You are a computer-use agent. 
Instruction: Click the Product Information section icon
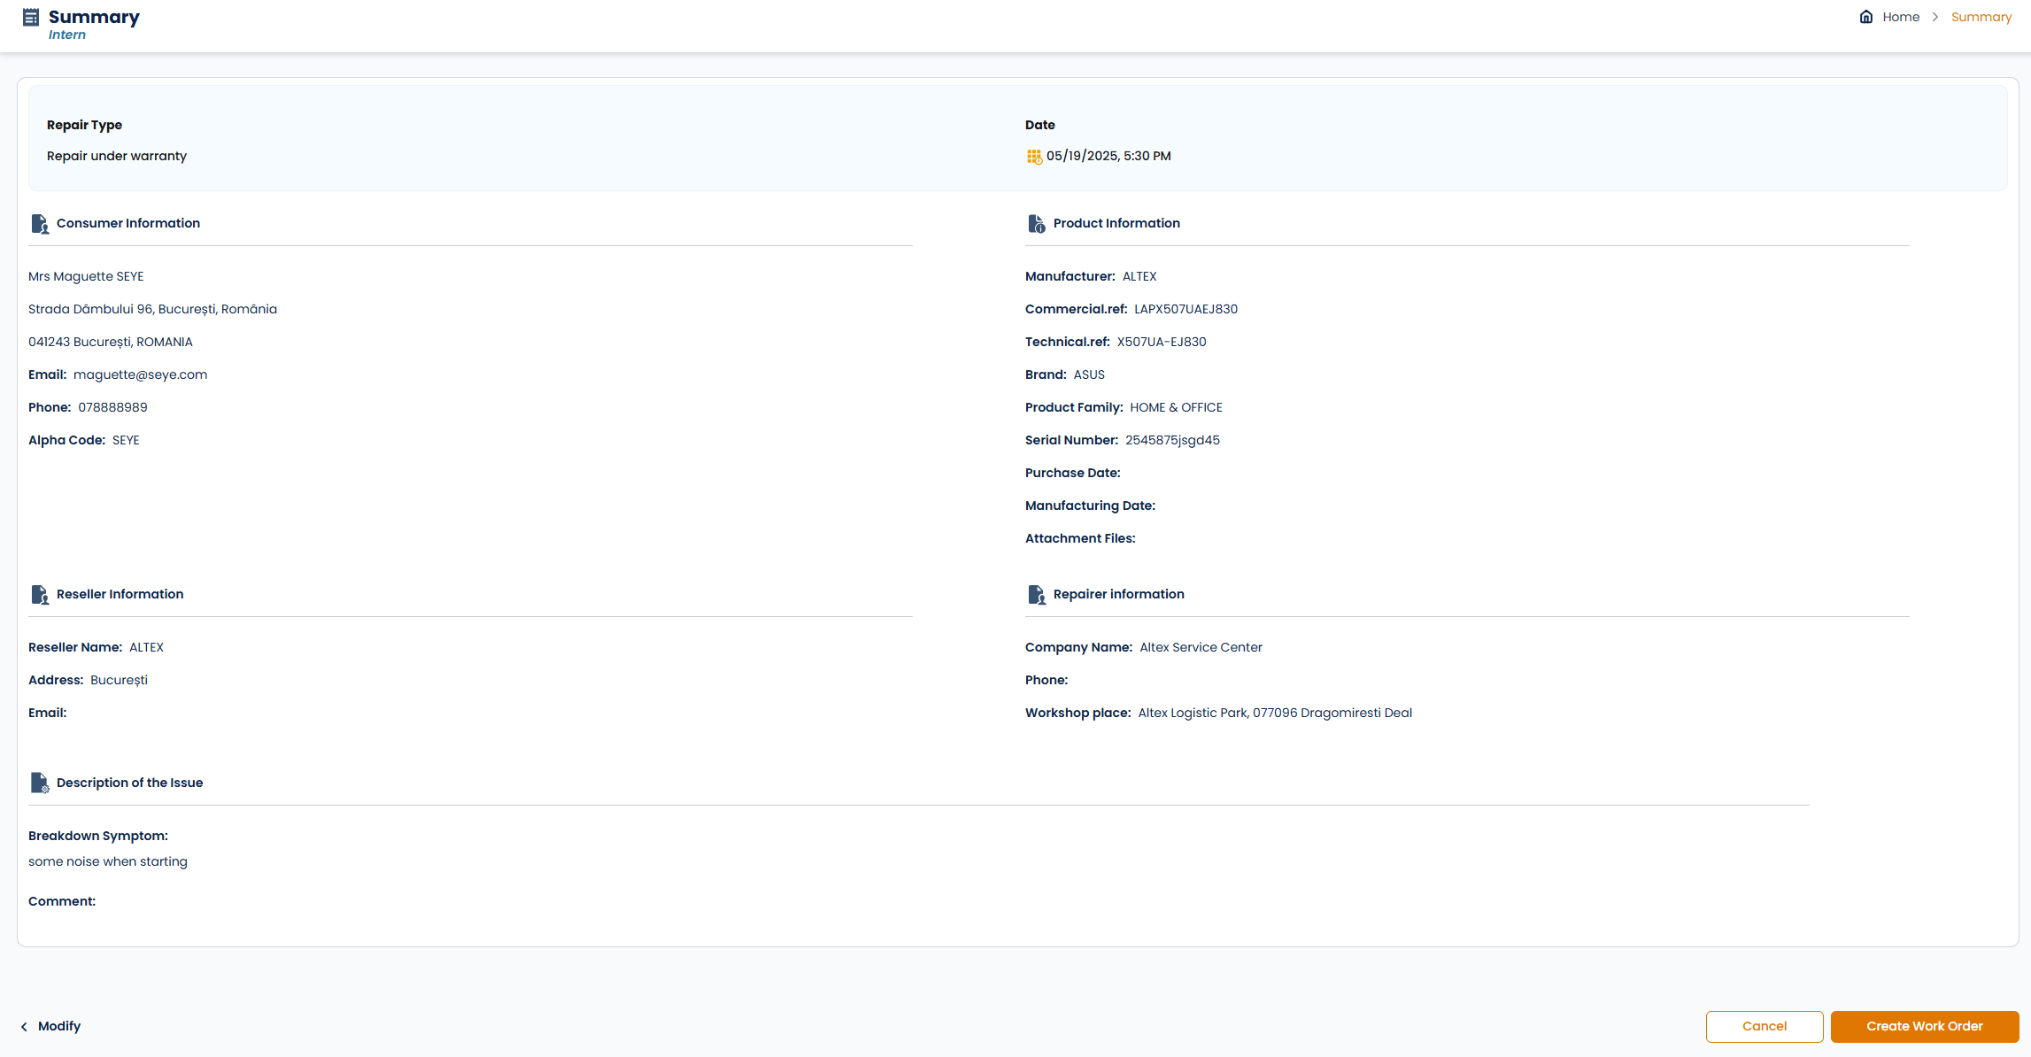[x=1036, y=224]
